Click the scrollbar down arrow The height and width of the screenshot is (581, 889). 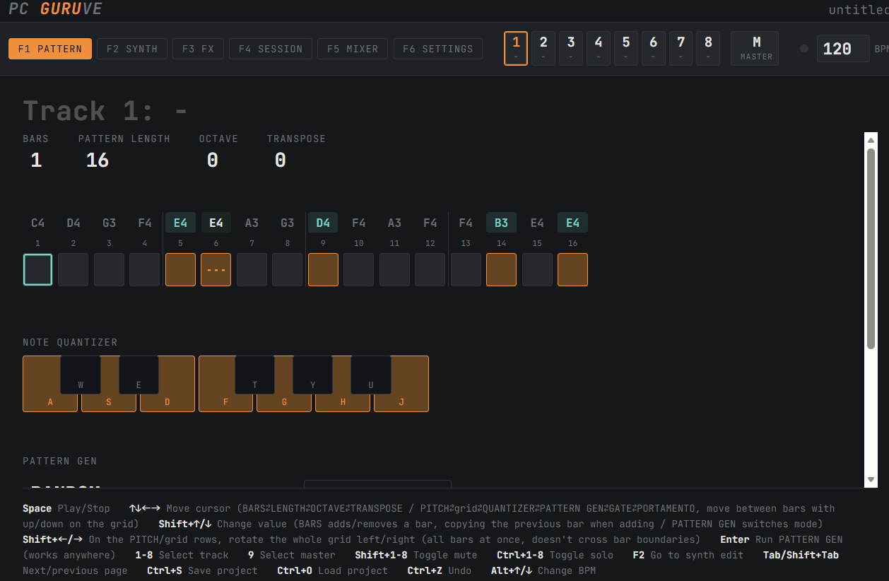tap(871, 479)
